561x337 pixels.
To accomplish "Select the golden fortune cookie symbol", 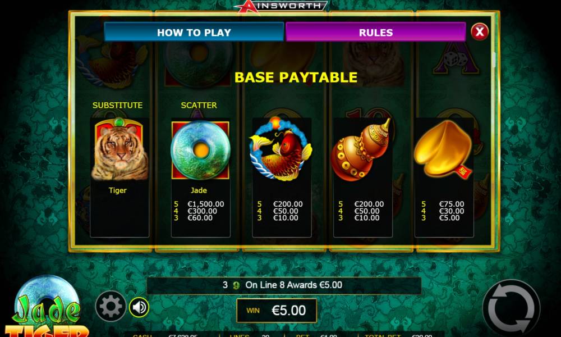I will (443, 149).
